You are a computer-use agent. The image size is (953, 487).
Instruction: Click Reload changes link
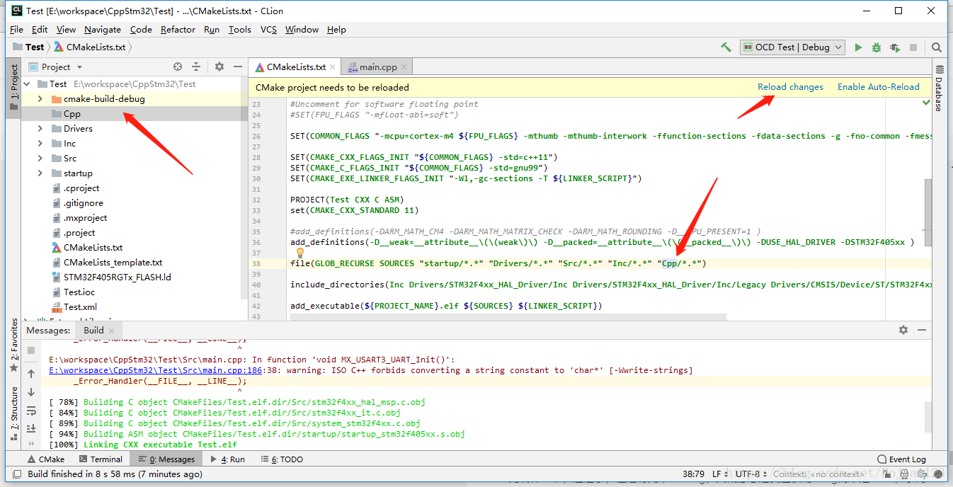(x=790, y=87)
